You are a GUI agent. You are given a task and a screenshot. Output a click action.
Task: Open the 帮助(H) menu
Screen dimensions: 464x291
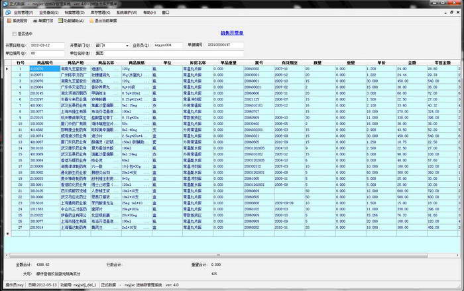(149, 13)
